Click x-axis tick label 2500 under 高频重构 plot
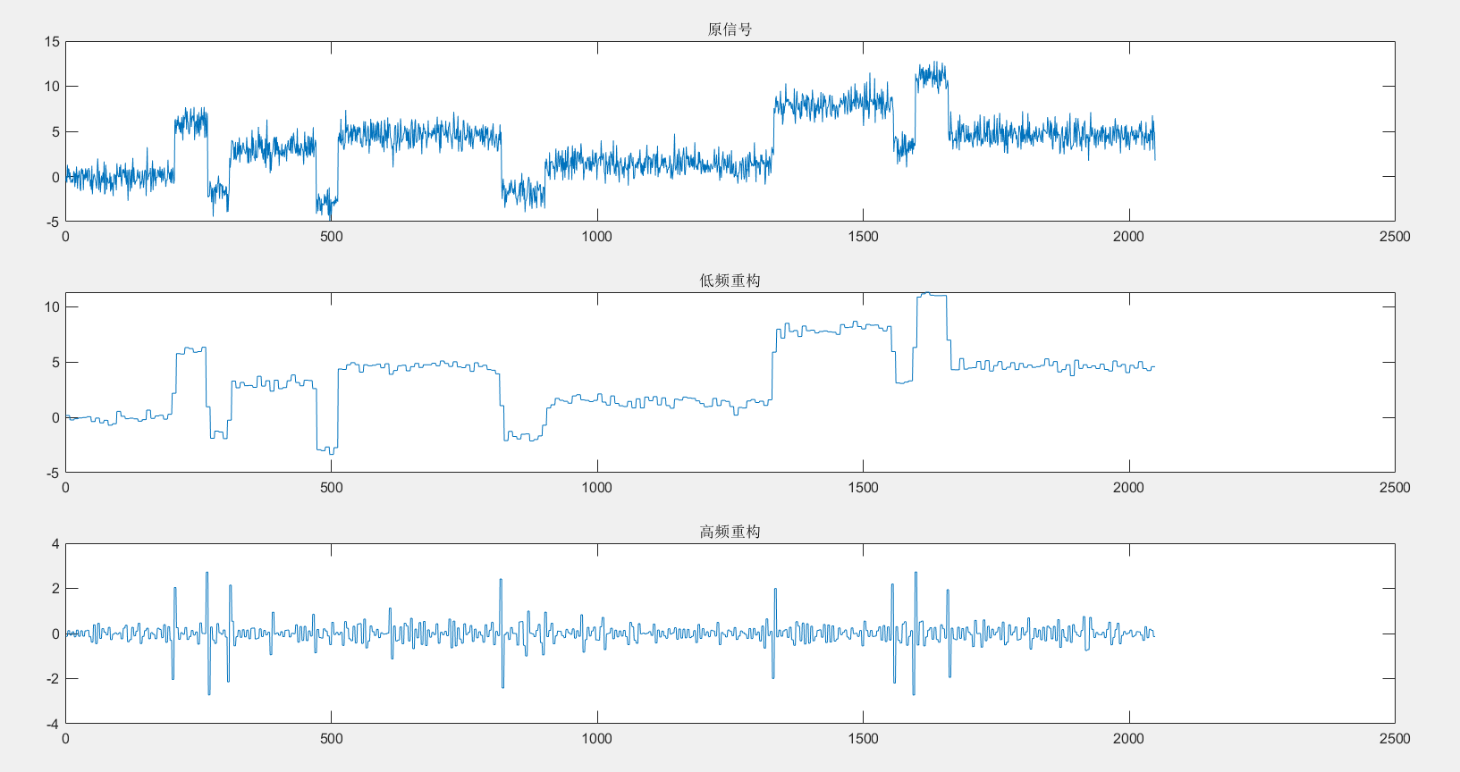Image resolution: width=1460 pixels, height=772 pixels. 1395,739
